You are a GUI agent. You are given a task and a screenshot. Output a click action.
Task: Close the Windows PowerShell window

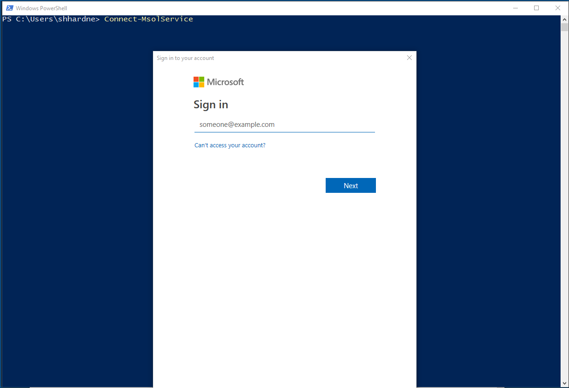(x=558, y=8)
